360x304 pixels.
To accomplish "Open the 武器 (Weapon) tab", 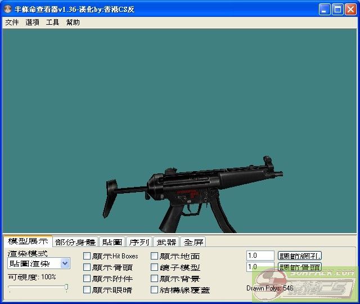I will [x=166, y=242].
